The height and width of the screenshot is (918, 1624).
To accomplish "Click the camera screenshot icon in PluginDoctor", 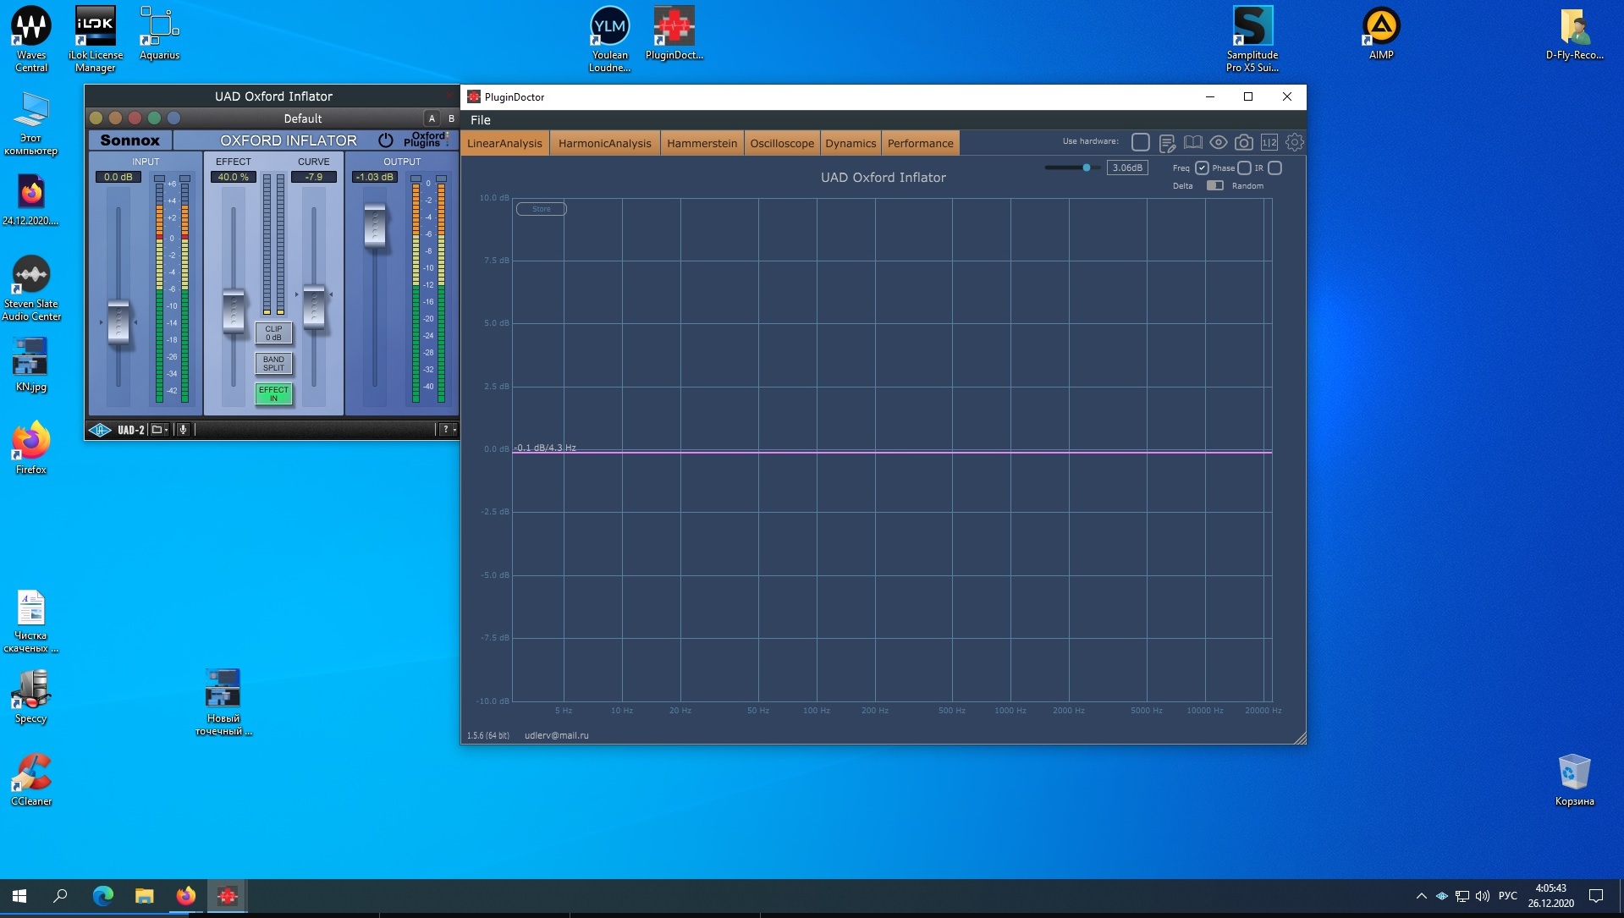I will (x=1243, y=142).
